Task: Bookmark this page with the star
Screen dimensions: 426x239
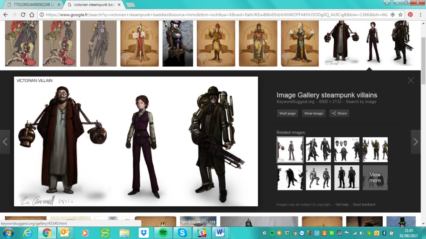Action: point(401,15)
